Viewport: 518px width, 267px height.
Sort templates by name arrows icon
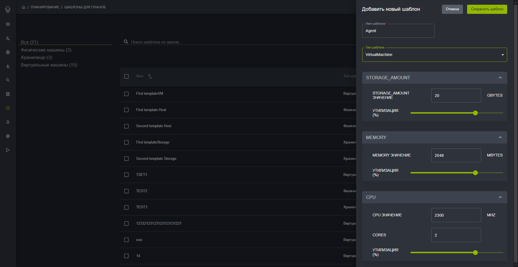(150, 76)
